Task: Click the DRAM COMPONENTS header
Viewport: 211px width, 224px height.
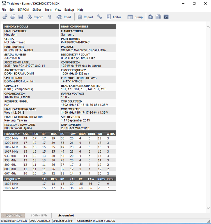Action: tap(88, 26)
